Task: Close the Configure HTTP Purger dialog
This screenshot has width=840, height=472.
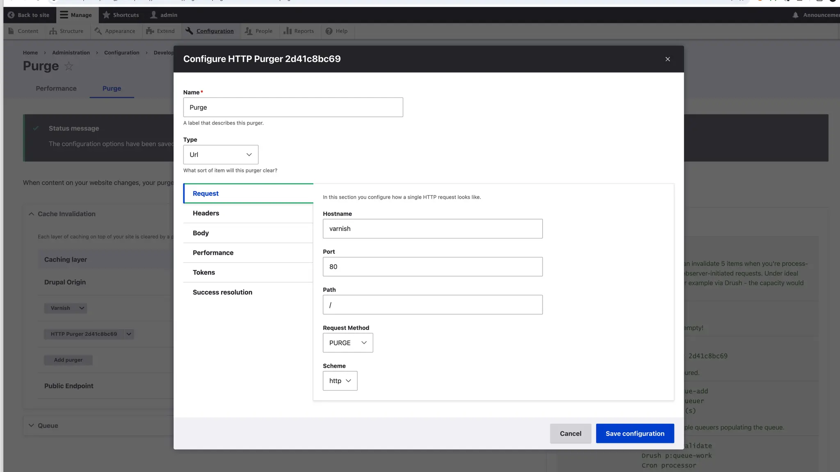Action: click(668, 59)
